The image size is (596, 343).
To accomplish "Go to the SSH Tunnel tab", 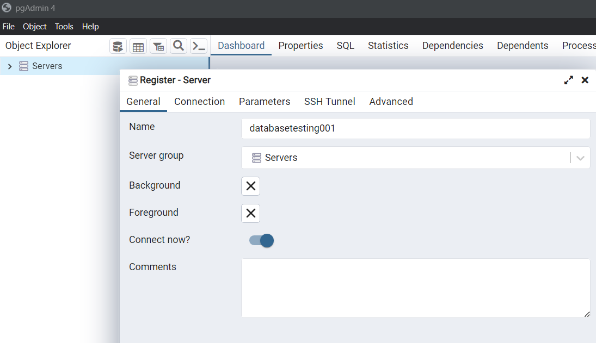I will tap(329, 102).
